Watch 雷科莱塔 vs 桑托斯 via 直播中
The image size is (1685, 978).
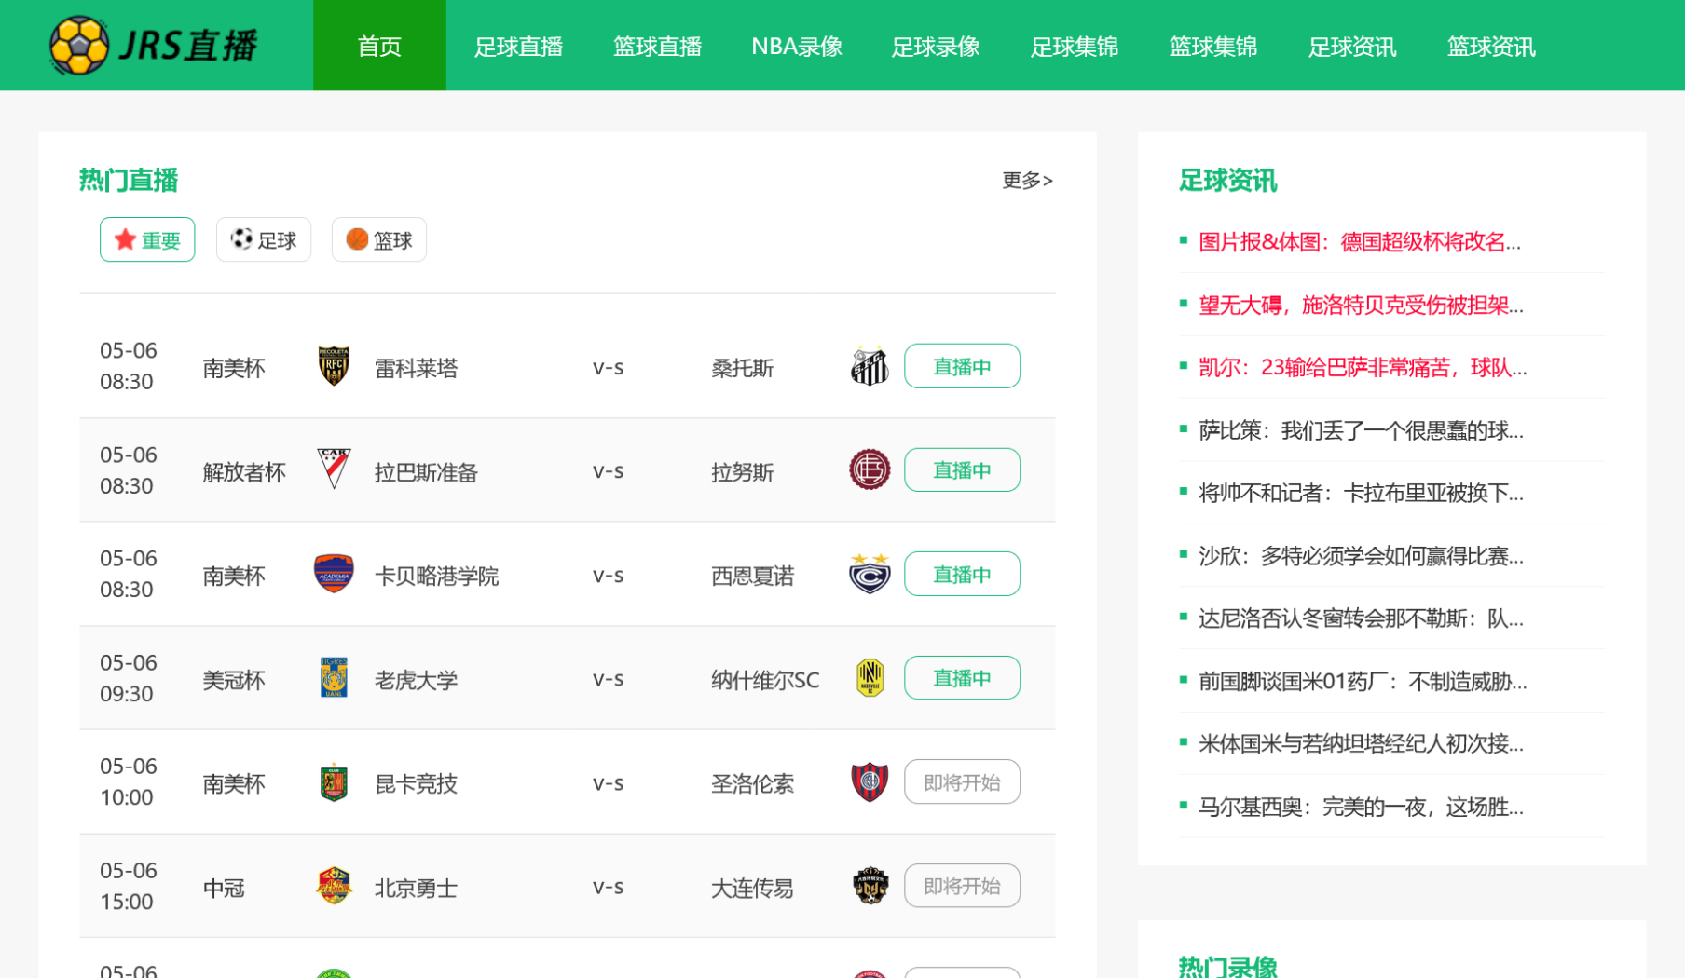point(962,366)
